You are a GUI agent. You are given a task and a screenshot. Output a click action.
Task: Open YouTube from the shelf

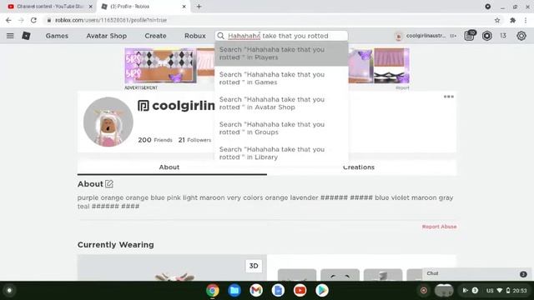(x=300, y=291)
